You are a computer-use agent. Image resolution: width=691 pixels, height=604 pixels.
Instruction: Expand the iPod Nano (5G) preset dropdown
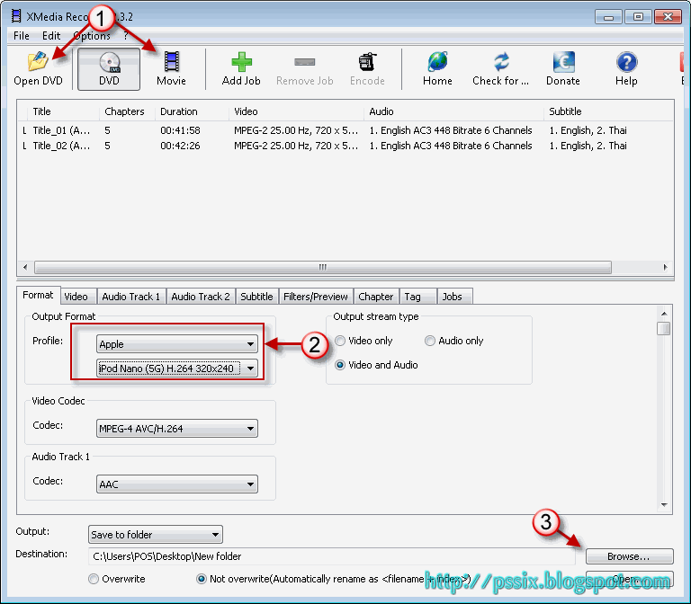point(176,368)
